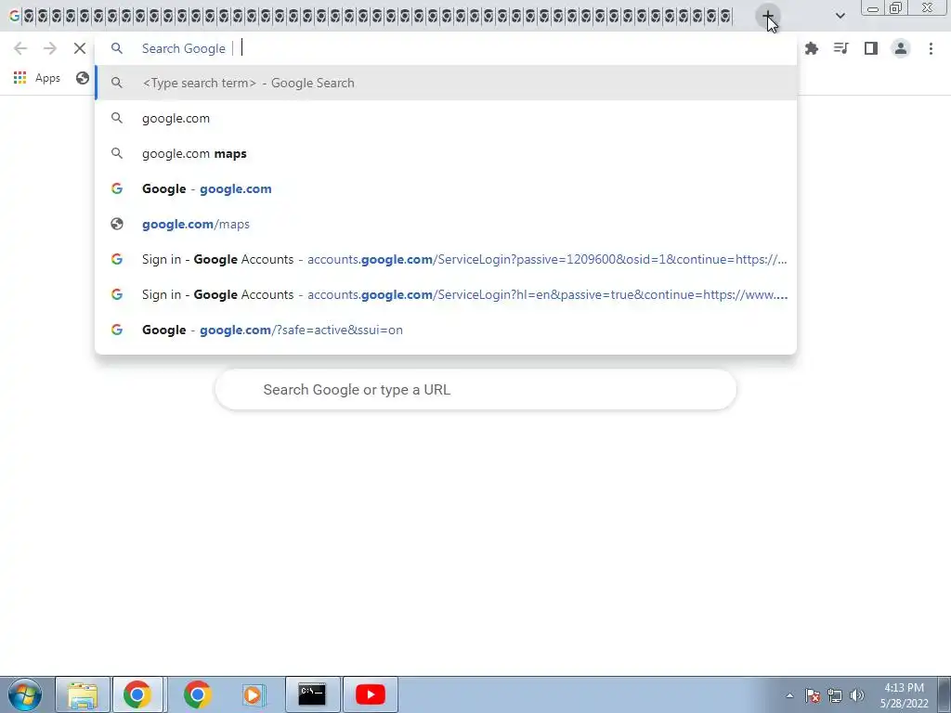
Task: Open the Apps bookmarks shortcut
Action: point(37,78)
